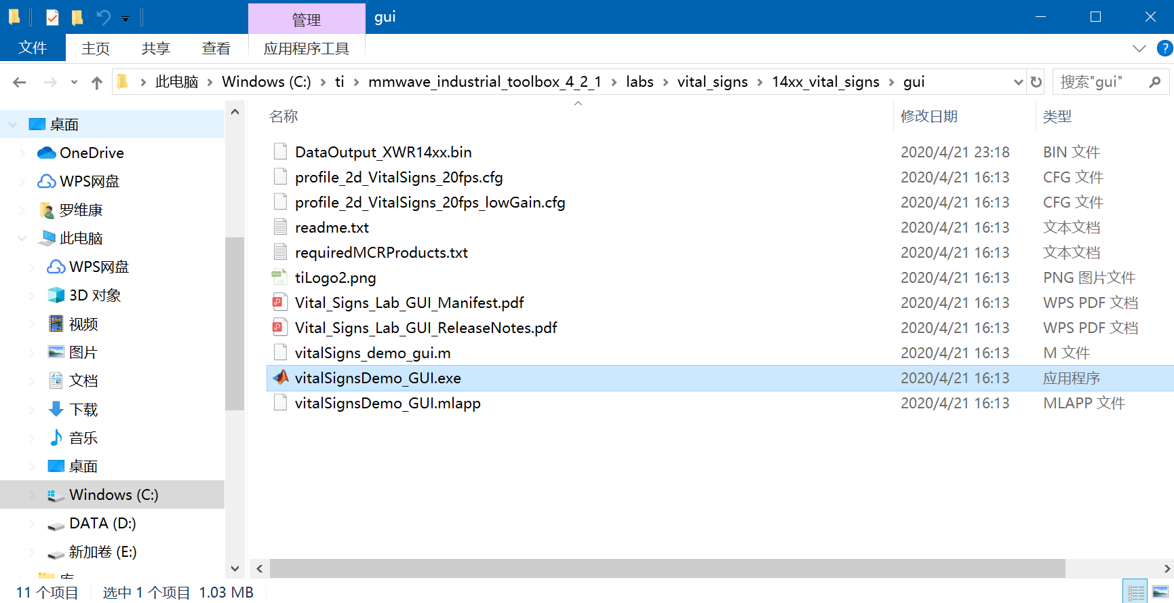Expand the ribbon with the chevron

[x=1139, y=48]
